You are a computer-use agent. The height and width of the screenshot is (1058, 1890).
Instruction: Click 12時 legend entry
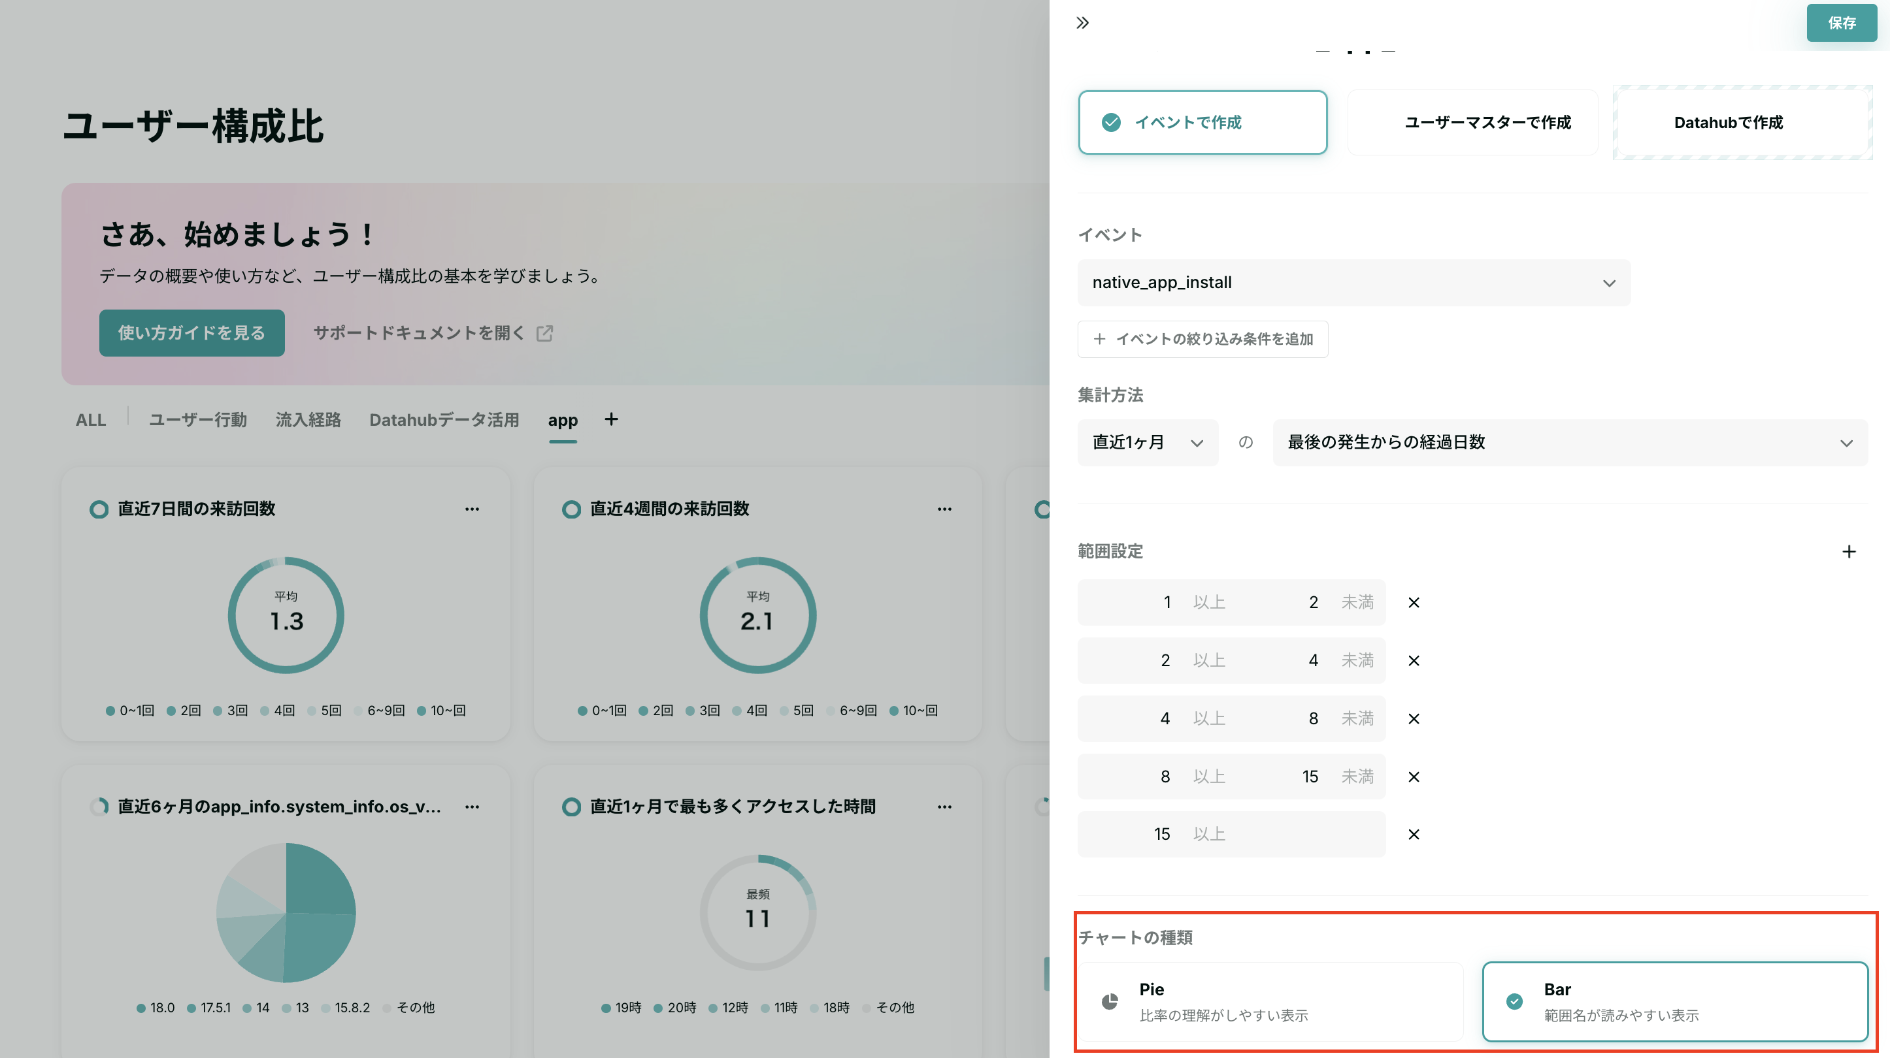coord(729,1008)
